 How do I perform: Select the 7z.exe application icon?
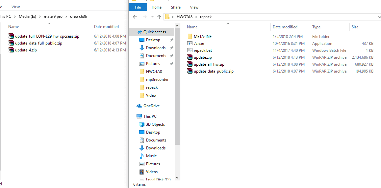190,43
